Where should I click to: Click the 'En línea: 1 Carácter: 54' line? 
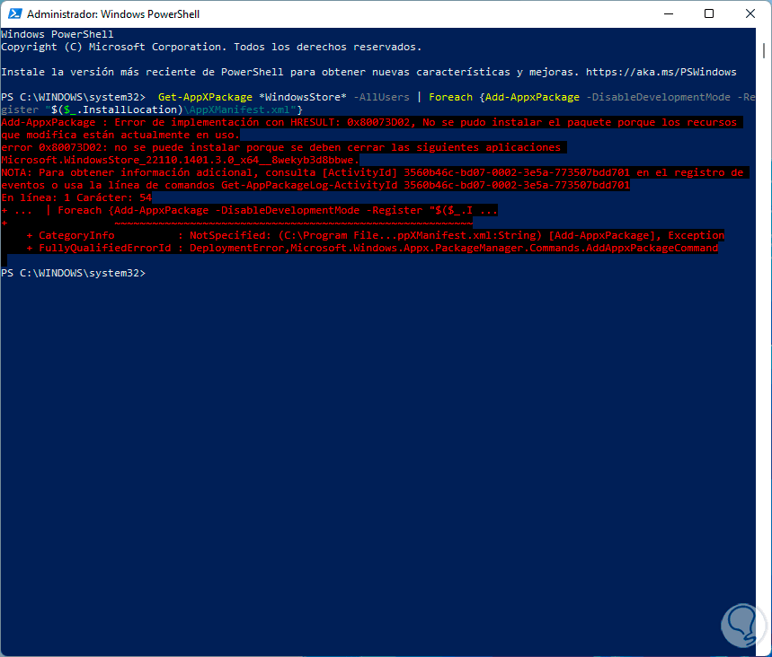pyautogui.click(x=76, y=197)
